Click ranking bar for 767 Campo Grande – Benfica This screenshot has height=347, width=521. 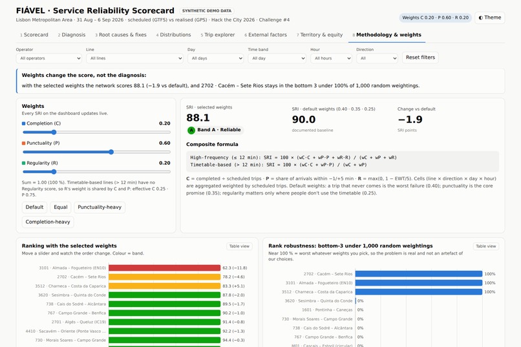(164, 313)
